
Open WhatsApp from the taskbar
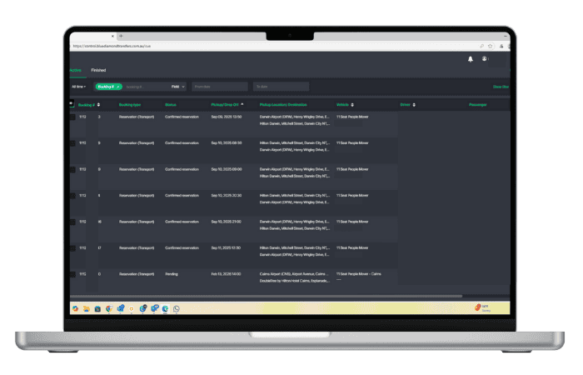(177, 308)
